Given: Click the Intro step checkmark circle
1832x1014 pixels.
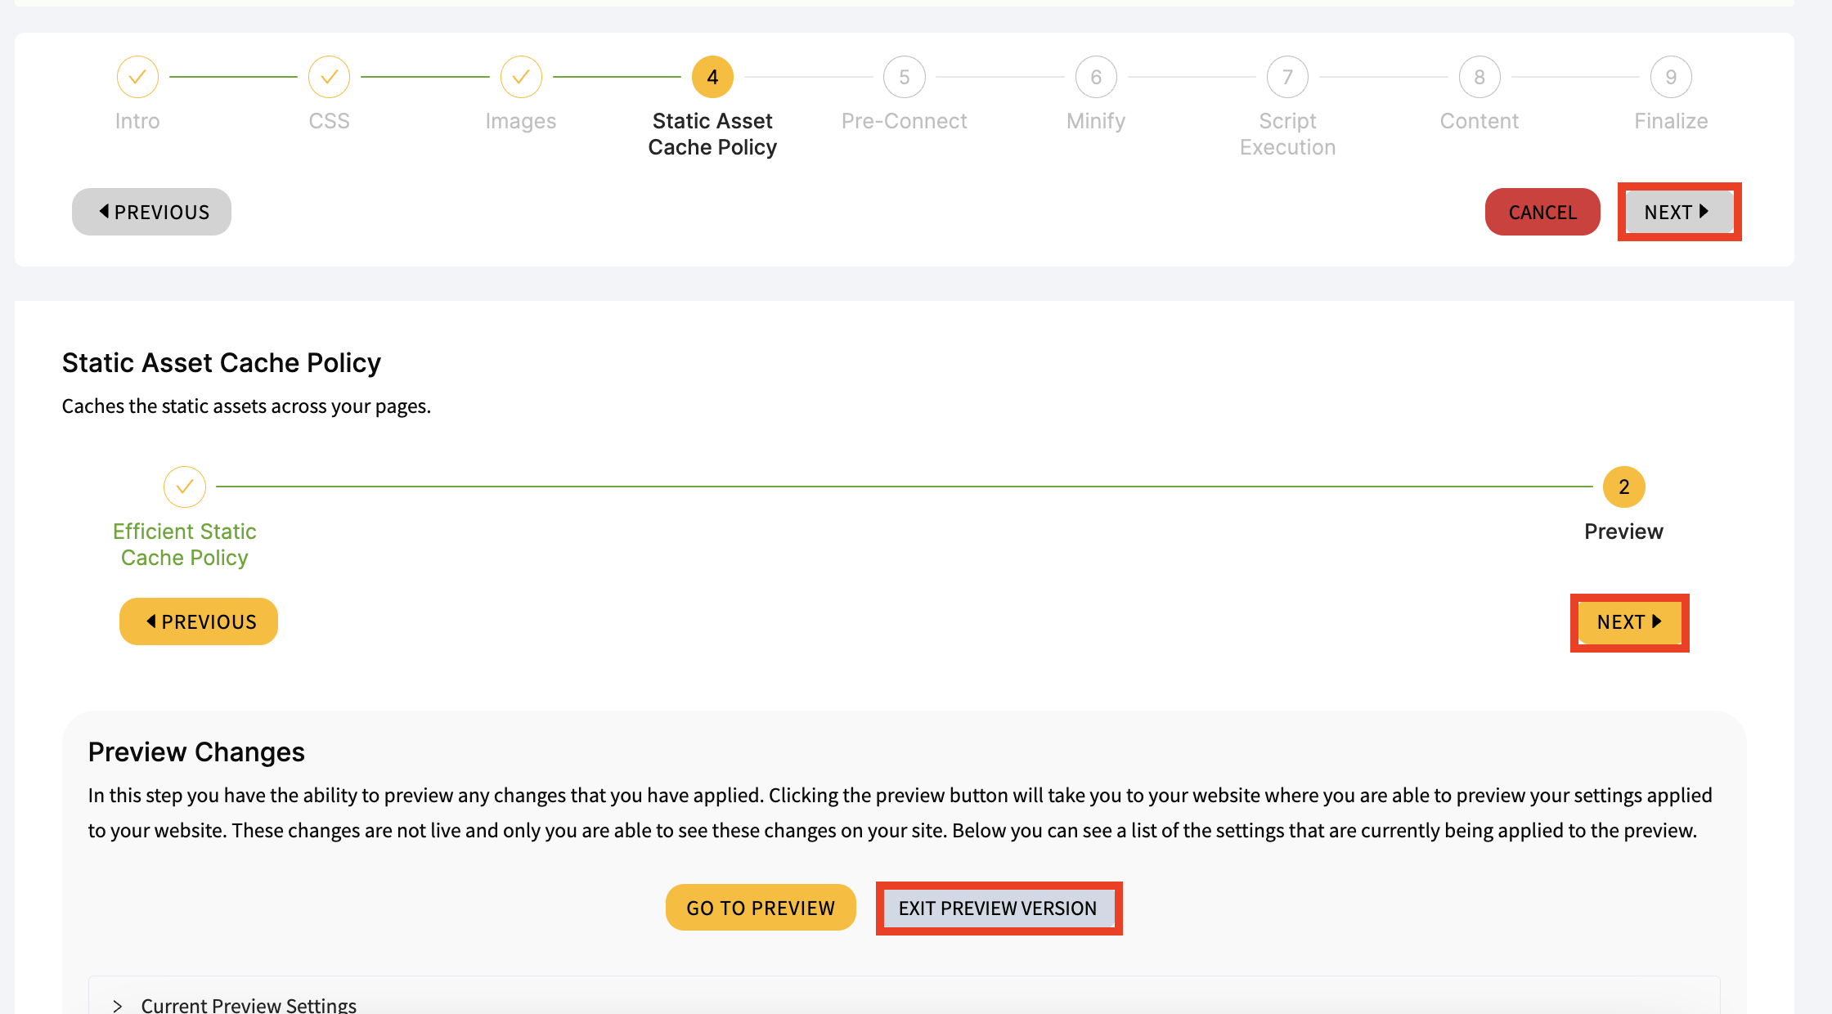Looking at the screenshot, I should (137, 77).
